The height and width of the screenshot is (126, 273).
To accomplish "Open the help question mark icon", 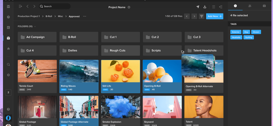I will (8, 109).
